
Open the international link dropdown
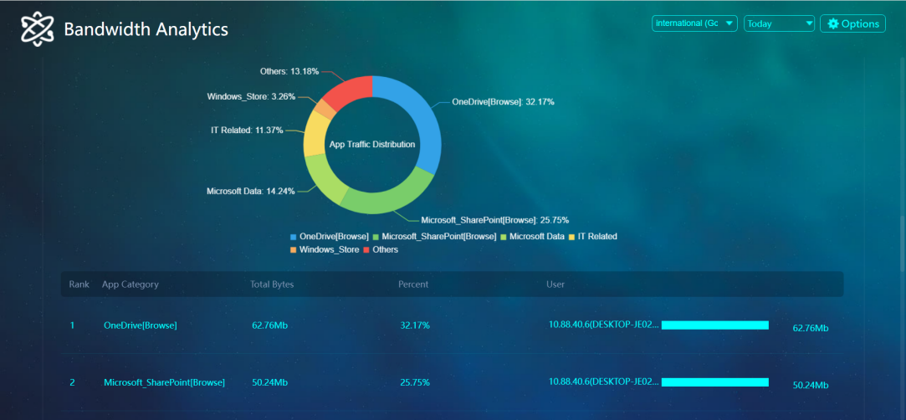pos(694,23)
